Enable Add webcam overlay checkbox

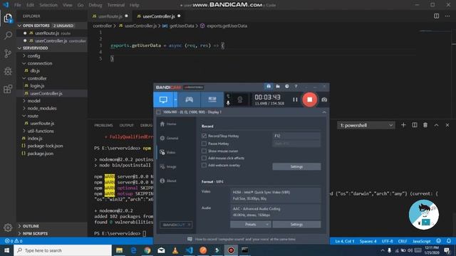point(204,165)
